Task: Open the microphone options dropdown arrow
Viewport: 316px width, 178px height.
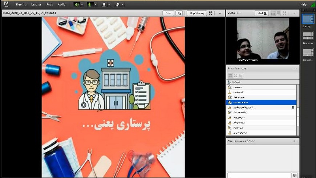Action: click(96, 4)
